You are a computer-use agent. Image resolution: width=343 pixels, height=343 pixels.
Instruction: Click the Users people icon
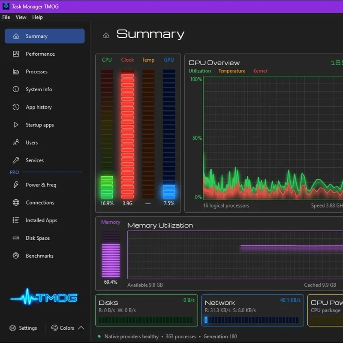pos(16,142)
